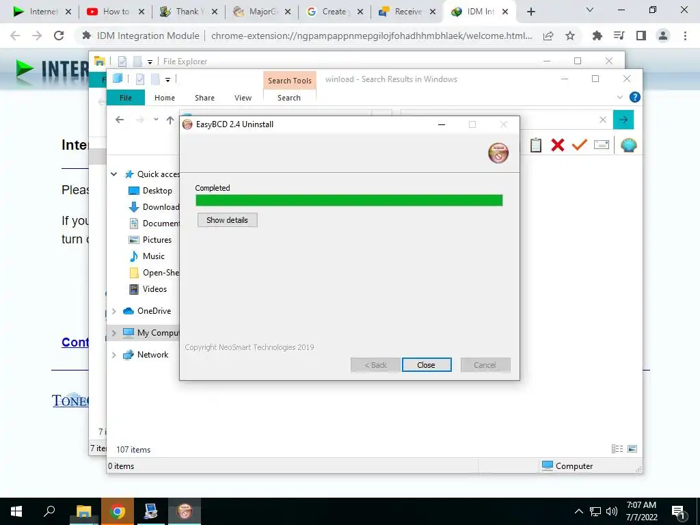Expand the My Computer tree node

point(114,333)
